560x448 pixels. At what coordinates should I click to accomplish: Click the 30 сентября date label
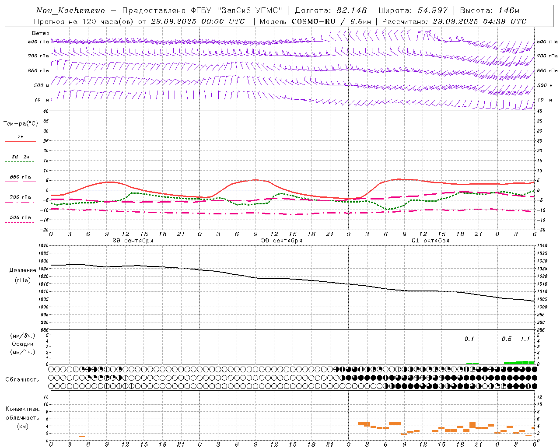tap(282, 241)
